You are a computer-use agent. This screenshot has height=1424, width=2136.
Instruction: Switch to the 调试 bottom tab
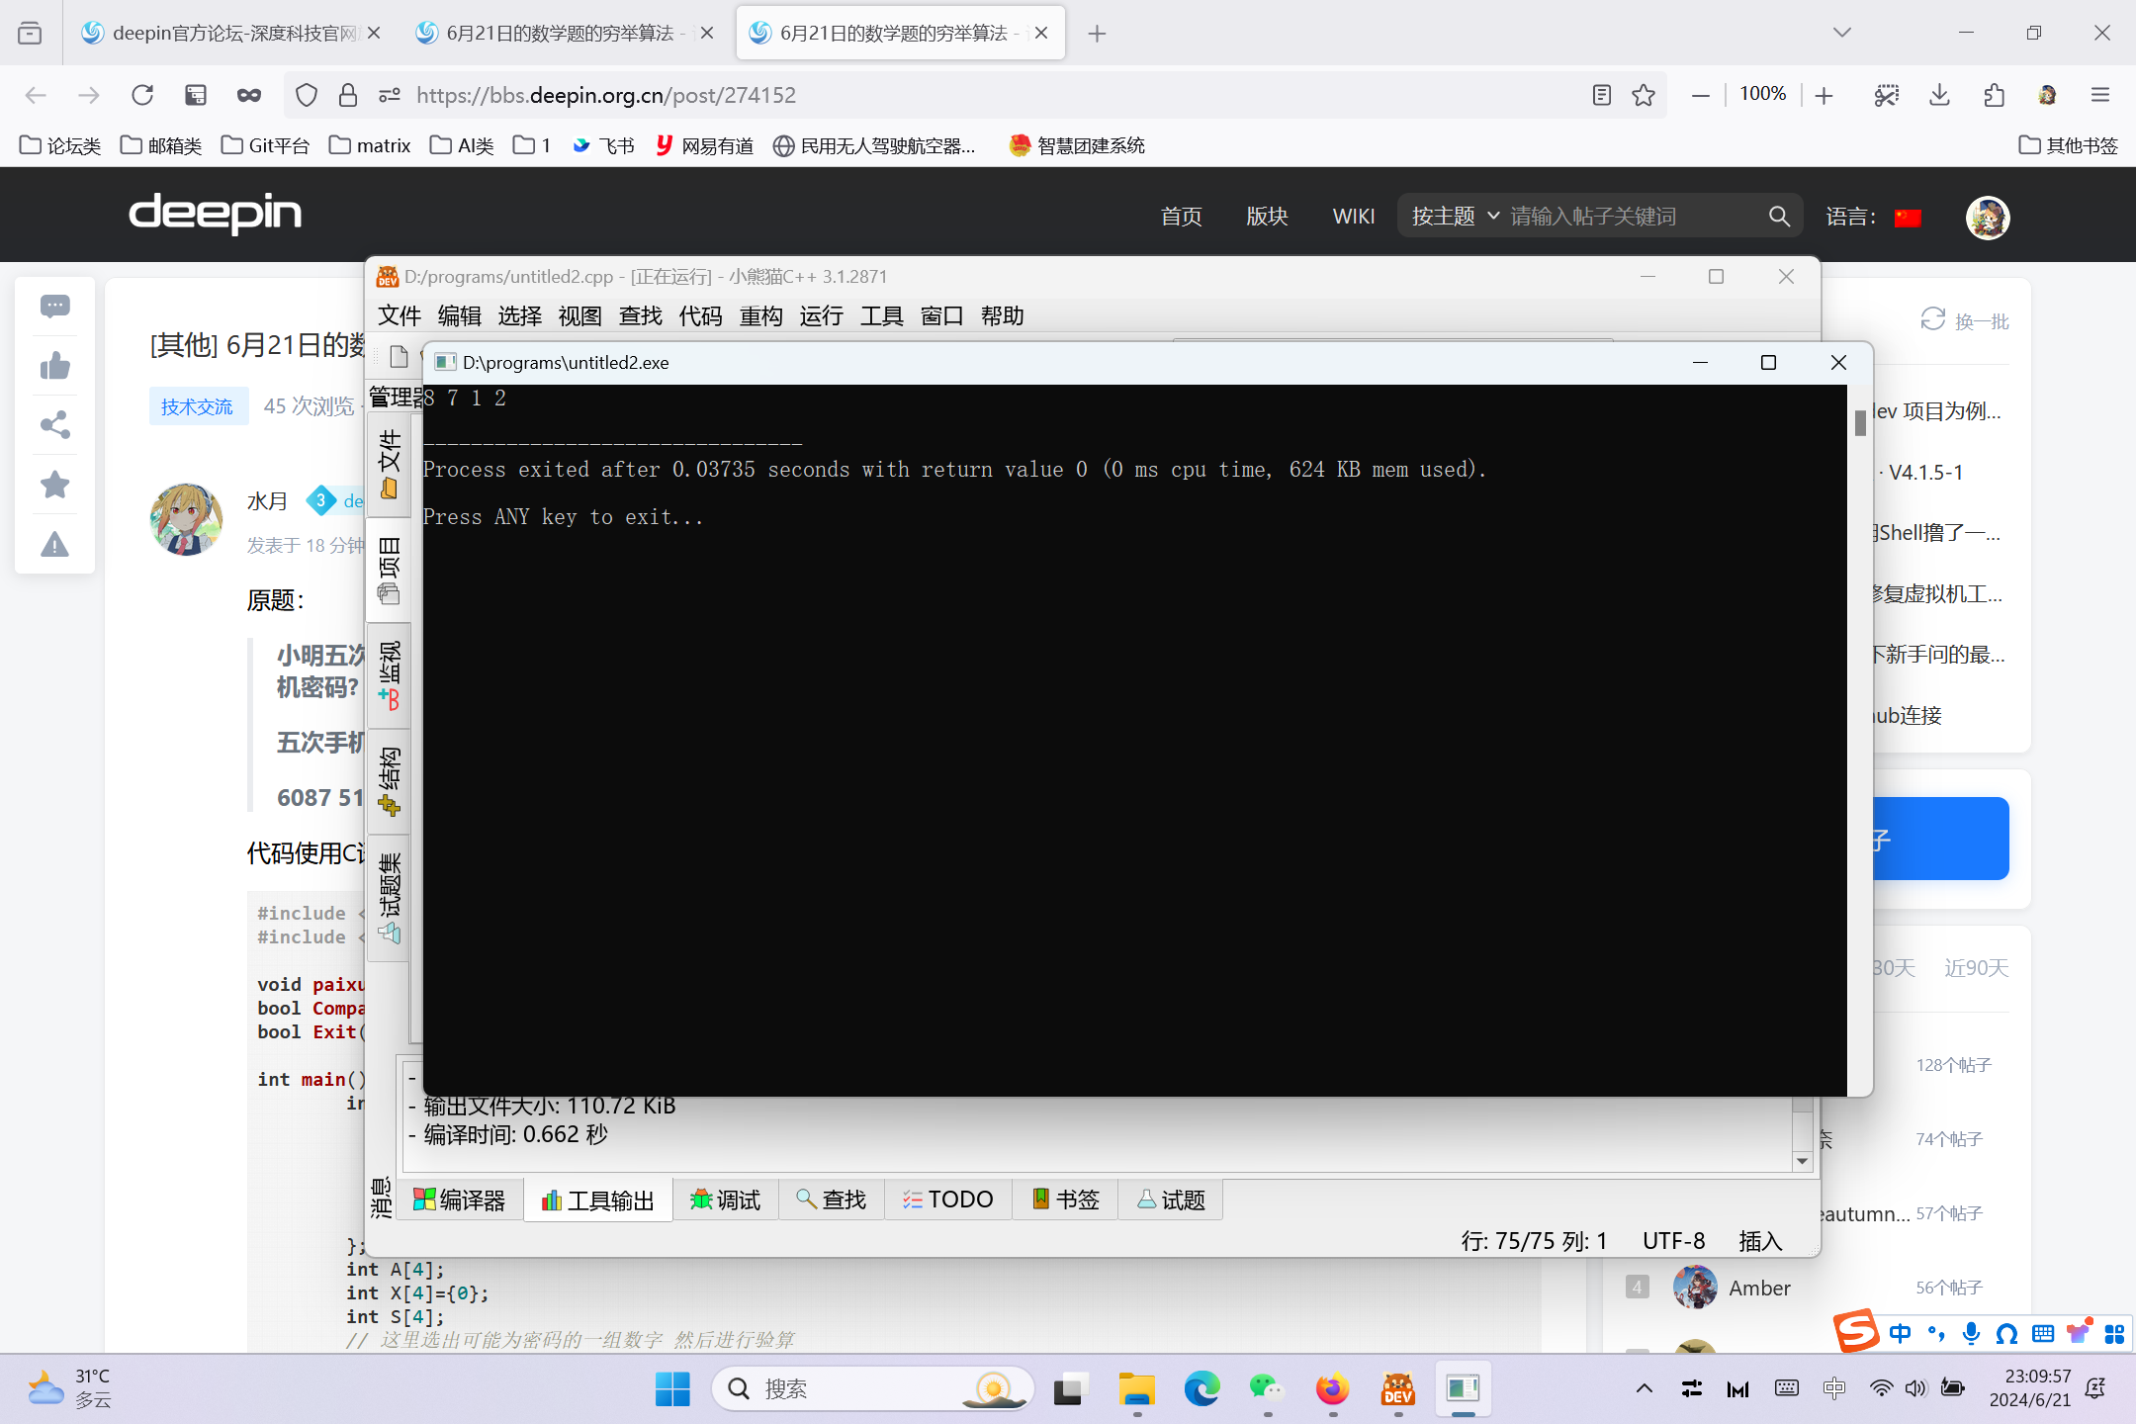point(726,1200)
